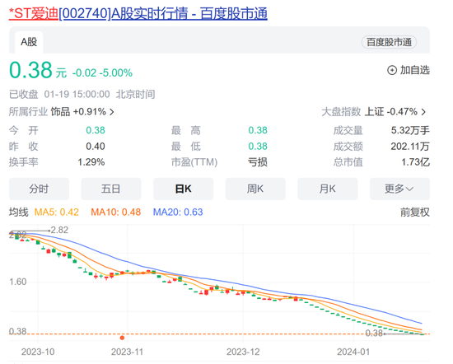Open the 前复权 adjustment selector
Image resolution: width=453 pixels, height=364 pixels.
click(x=415, y=212)
